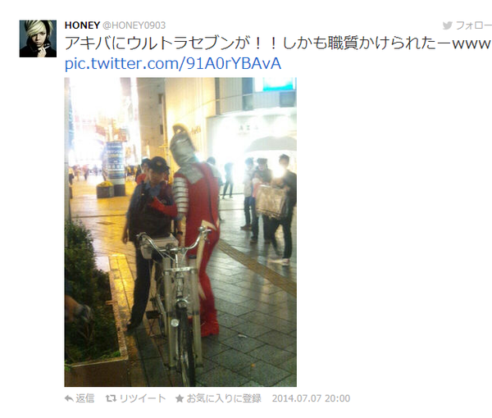The width and height of the screenshot is (492, 418).
Task: Open HONEY's profile avatar picture
Action: pyautogui.click(x=38, y=39)
